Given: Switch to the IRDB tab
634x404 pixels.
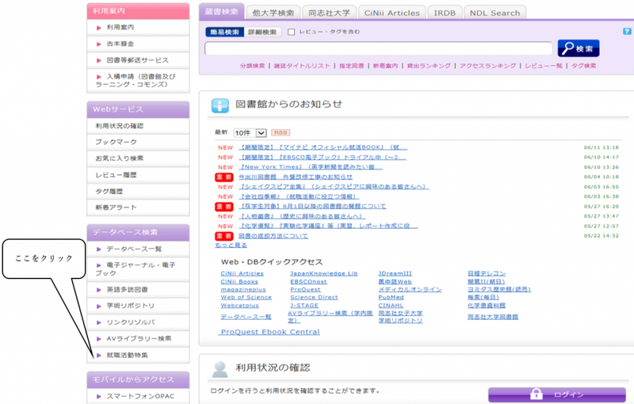Looking at the screenshot, I should (x=445, y=13).
